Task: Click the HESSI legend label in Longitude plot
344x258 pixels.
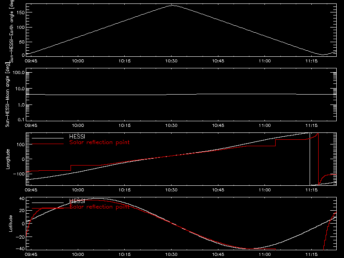Action: tap(77, 136)
